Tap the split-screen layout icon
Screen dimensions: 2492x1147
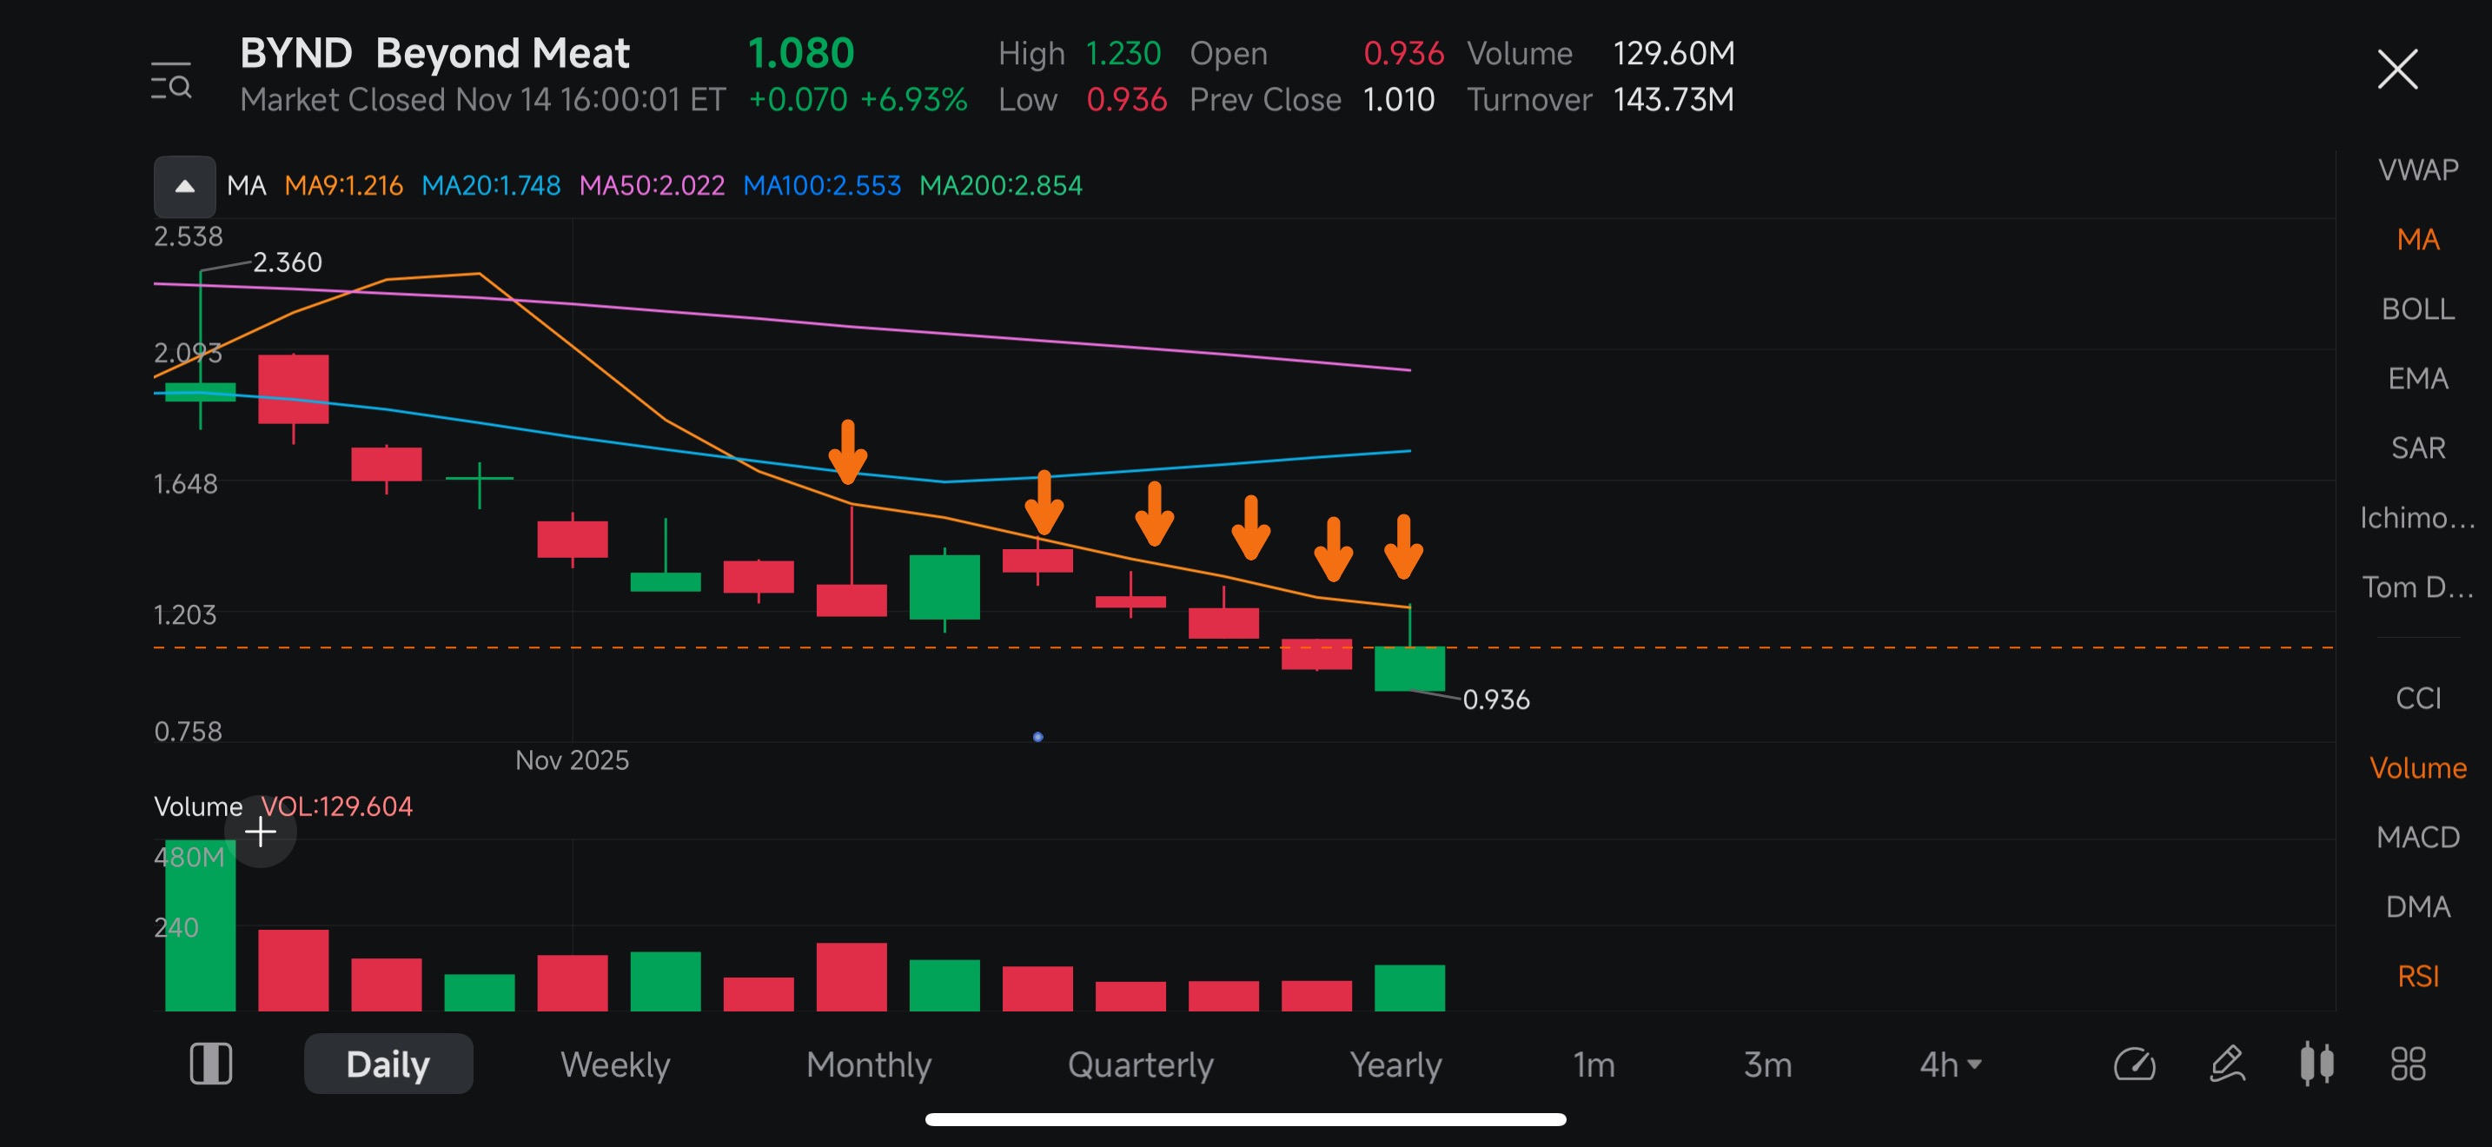211,1064
